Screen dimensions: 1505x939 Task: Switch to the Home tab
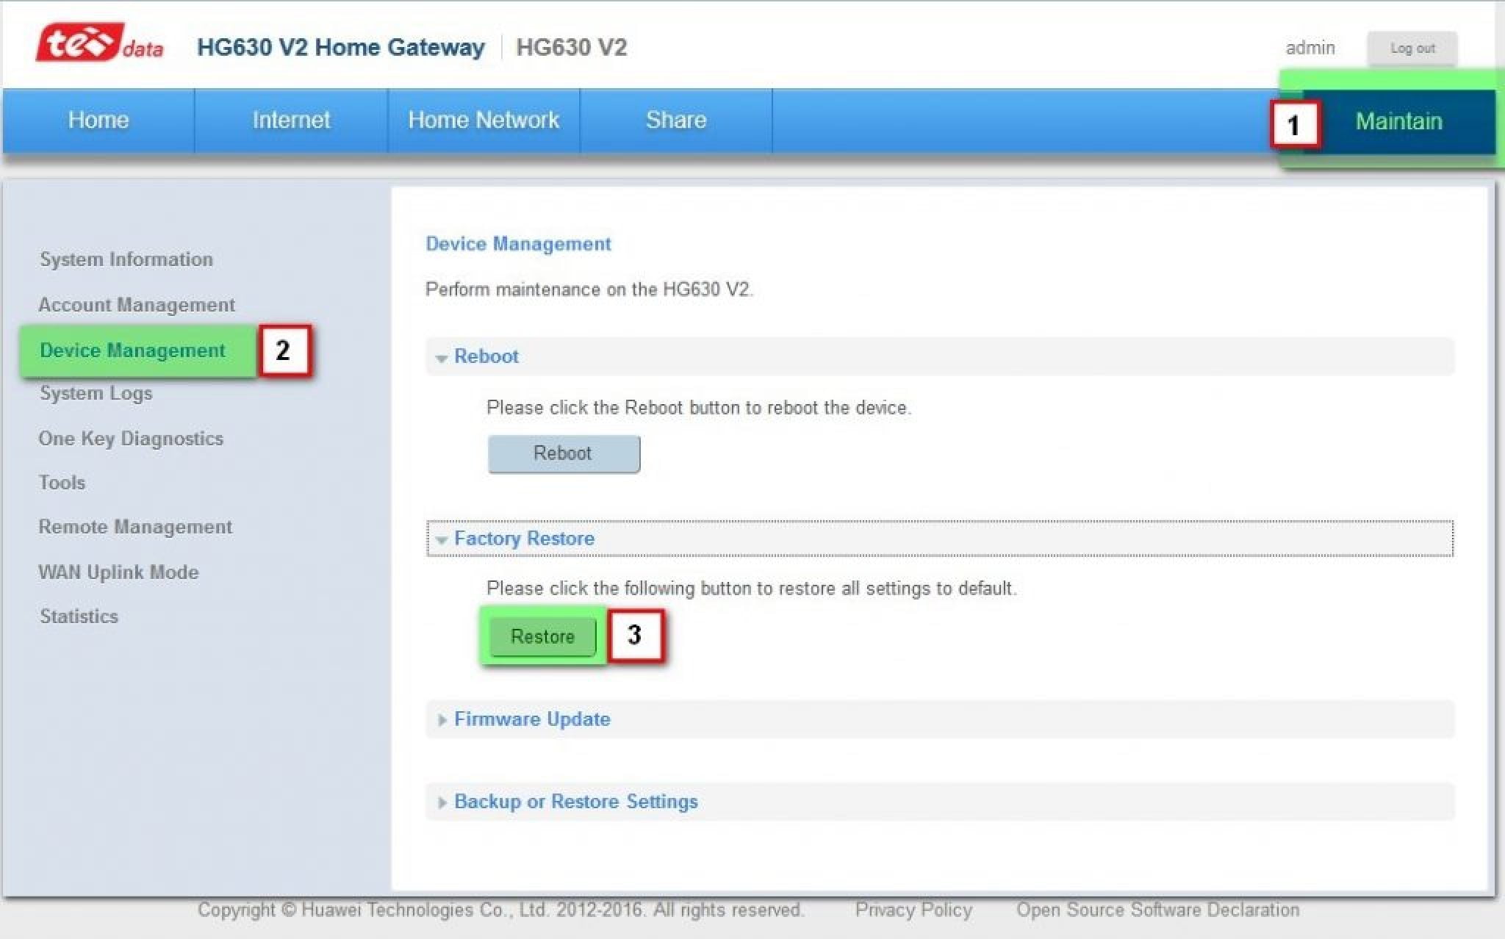click(97, 120)
